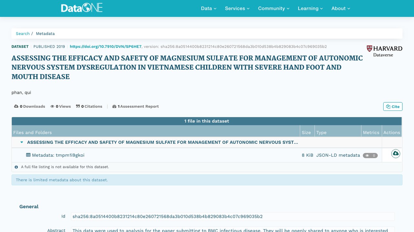Open the Data dropdown menu
Screen dimensions: 414x232
(x=209, y=8)
